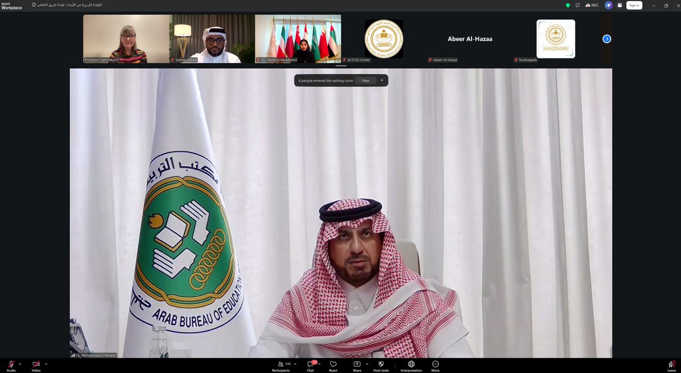The height and width of the screenshot is (373, 681).
Task: Start sharing your screen
Action: point(356,364)
